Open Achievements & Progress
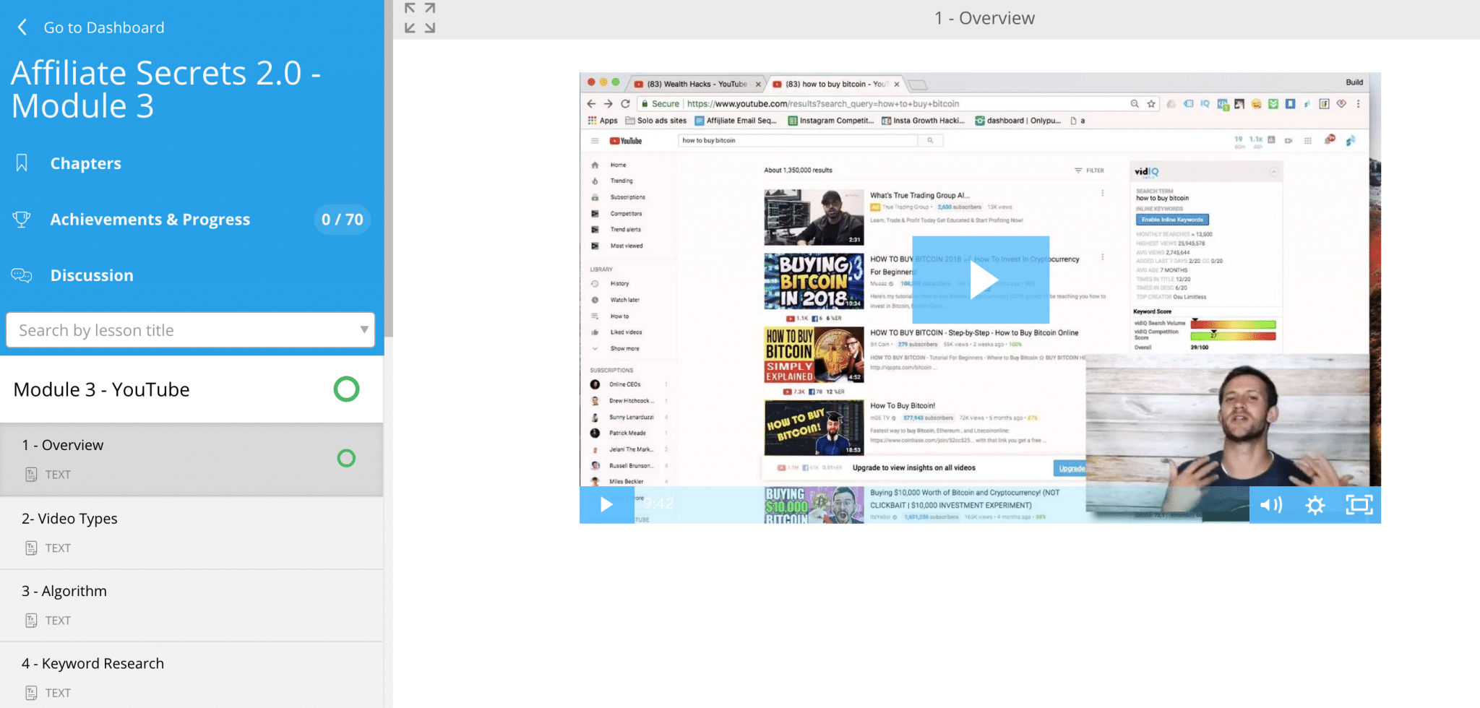 (x=150, y=219)
